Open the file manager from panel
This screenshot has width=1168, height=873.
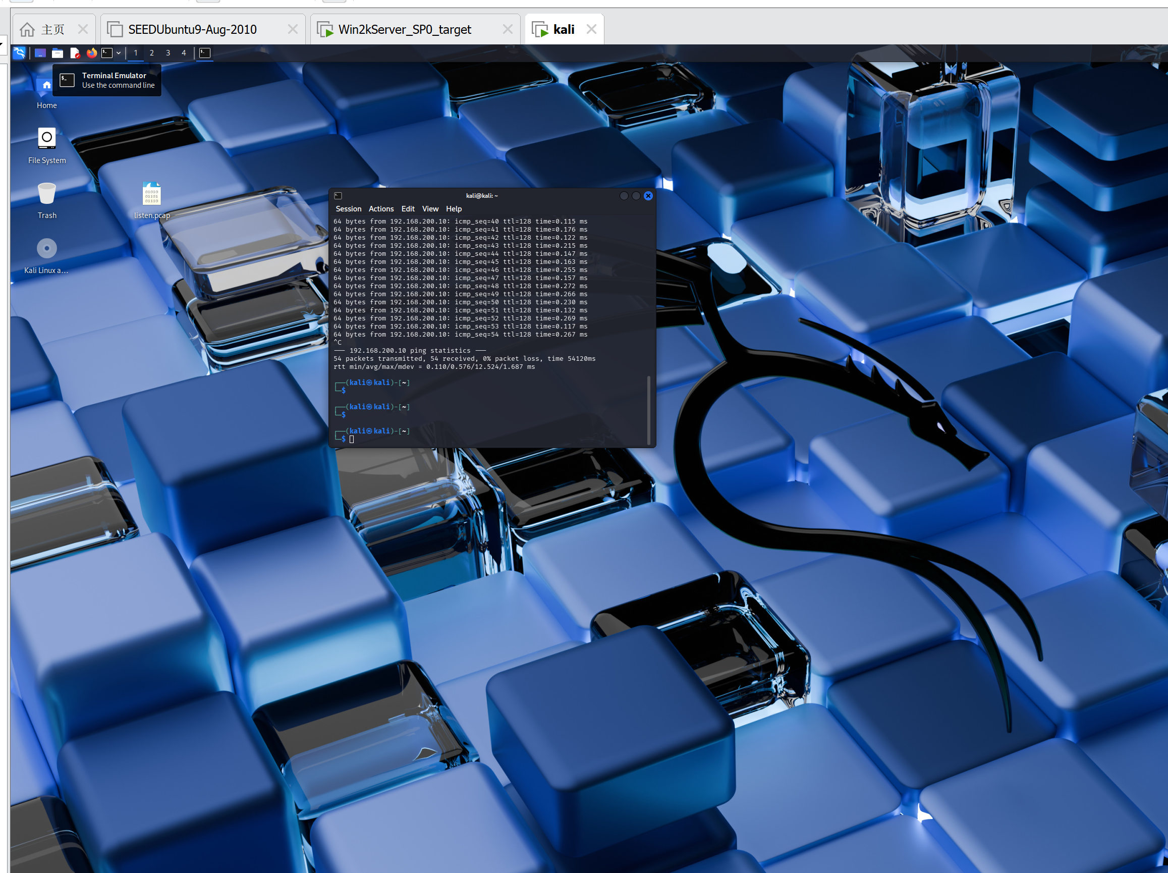click(58, 53)
